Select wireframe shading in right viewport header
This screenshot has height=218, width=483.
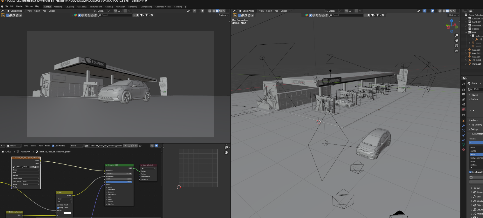(x=444, y=11)
